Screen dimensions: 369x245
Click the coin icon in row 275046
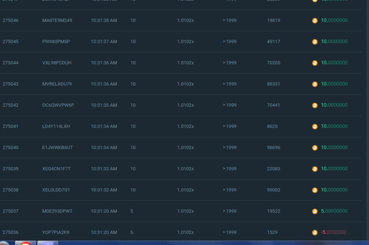click(x=315, y=21)
